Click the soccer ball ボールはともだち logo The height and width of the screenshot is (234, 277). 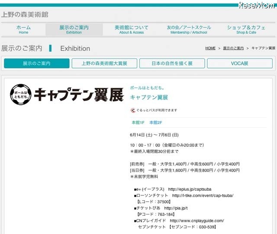[x=21, y=94]
